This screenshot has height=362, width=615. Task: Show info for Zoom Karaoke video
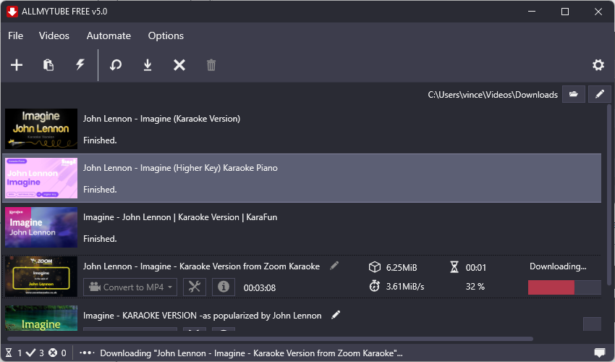tap(223, 287)
